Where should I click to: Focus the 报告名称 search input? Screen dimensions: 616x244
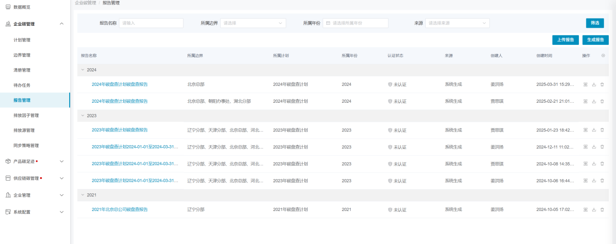(151, 23)
